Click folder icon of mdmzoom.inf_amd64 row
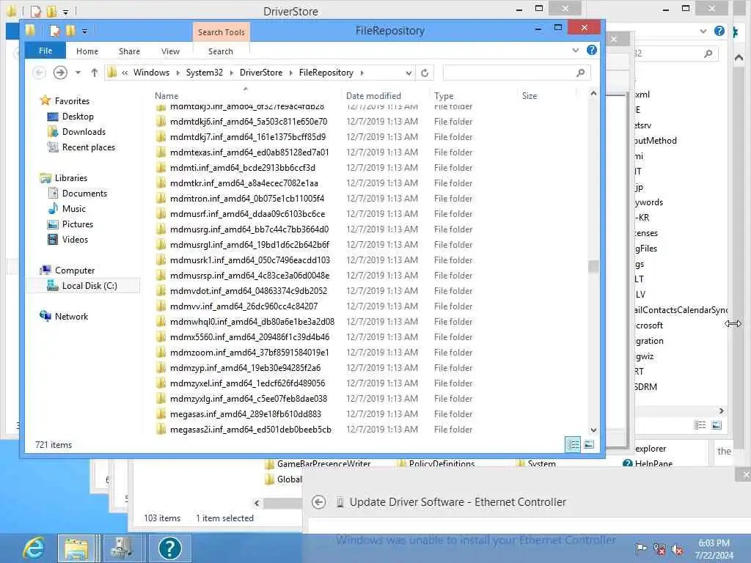The height and width of the screenshot is (563, 751). point(161,353)
